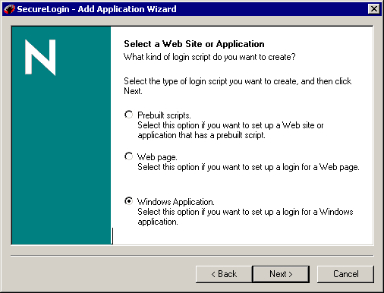Image resolution: width=384 pixels, height=293 pixels.
Task: Close the SecureLogin wizard window
Action: [374, 9]
